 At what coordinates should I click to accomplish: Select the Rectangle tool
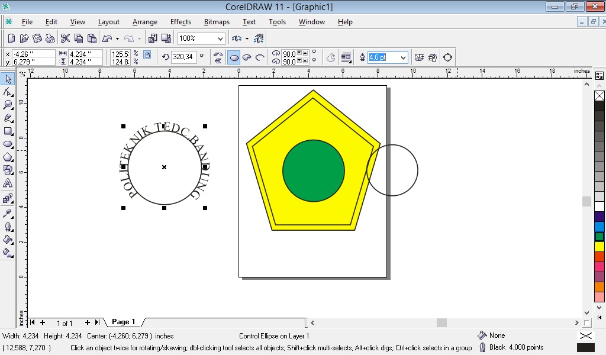(x=8, y=131)
